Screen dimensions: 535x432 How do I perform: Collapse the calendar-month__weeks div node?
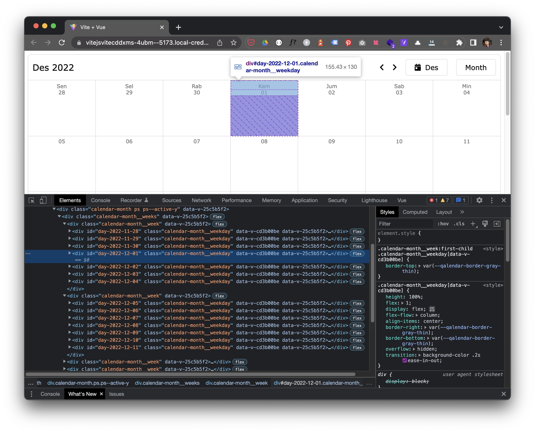pos(59,216)
